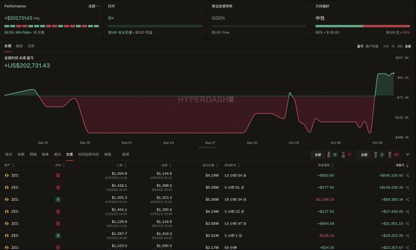The height and width of the screenshot is (250, 416).
Task: Switch to the 余额 balances tab
Action: tap(21, 154)
